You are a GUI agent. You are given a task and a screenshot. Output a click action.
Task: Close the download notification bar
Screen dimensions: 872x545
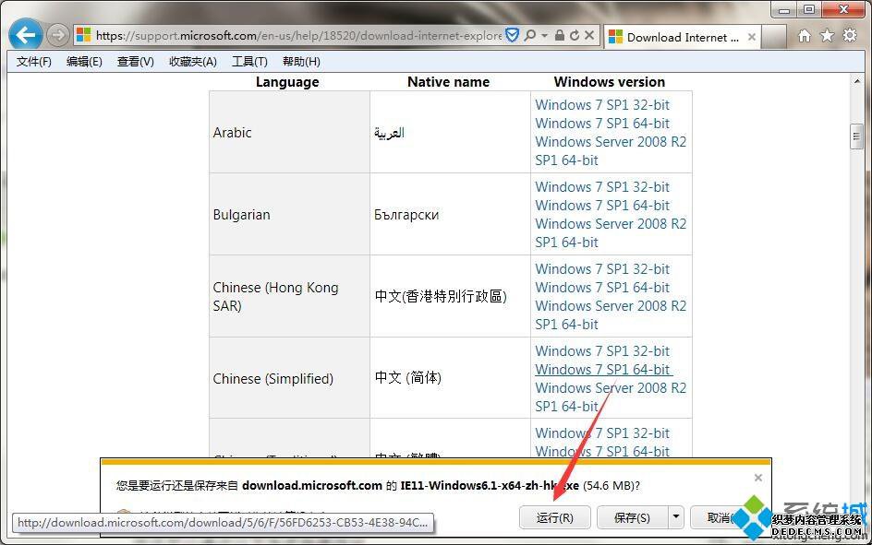coord(758,478)
